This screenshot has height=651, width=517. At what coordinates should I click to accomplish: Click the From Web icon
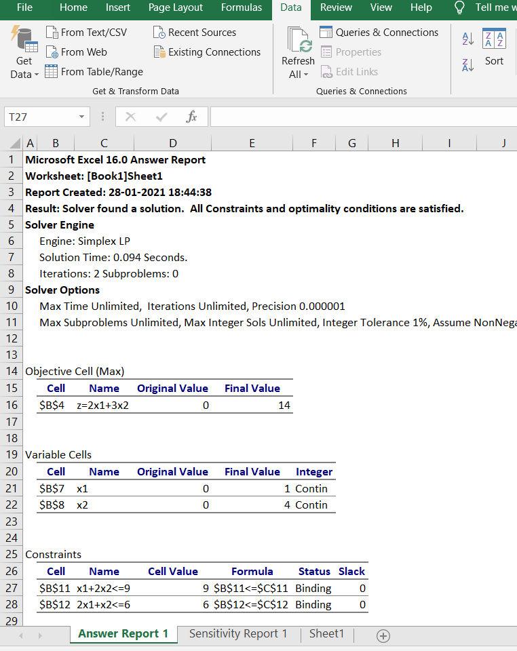[x=52, y=52]
